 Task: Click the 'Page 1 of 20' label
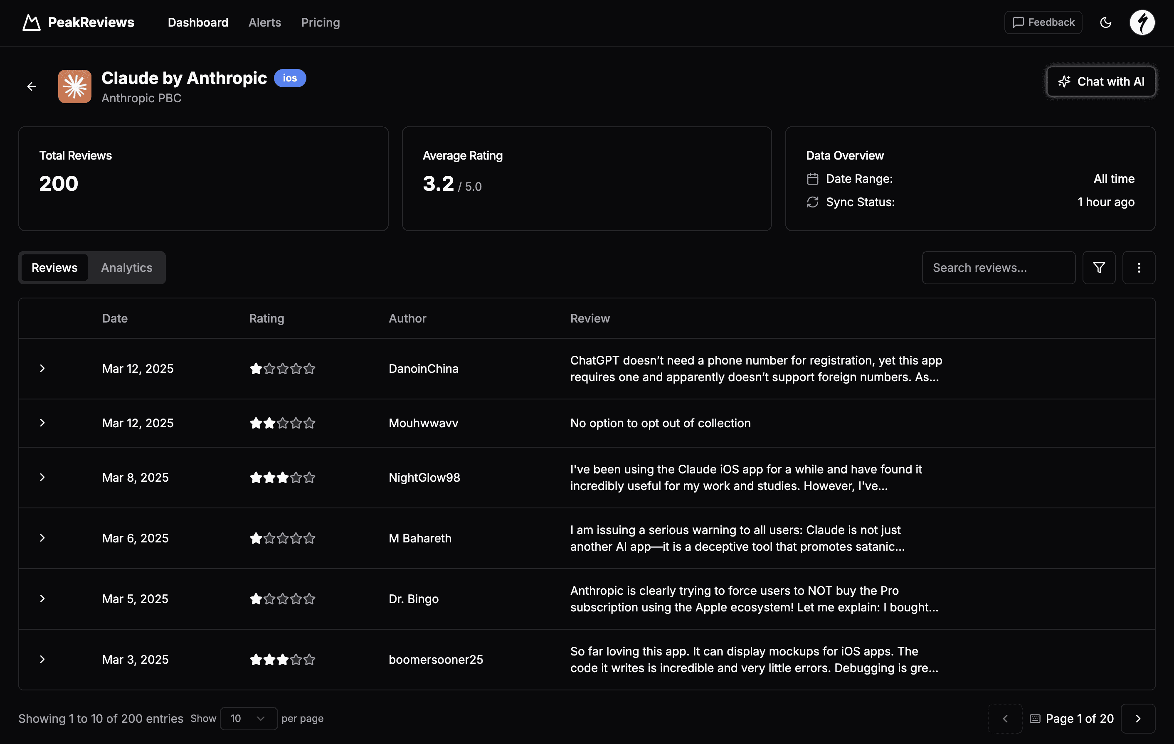pyautogui.click(x=1080, y=719)
